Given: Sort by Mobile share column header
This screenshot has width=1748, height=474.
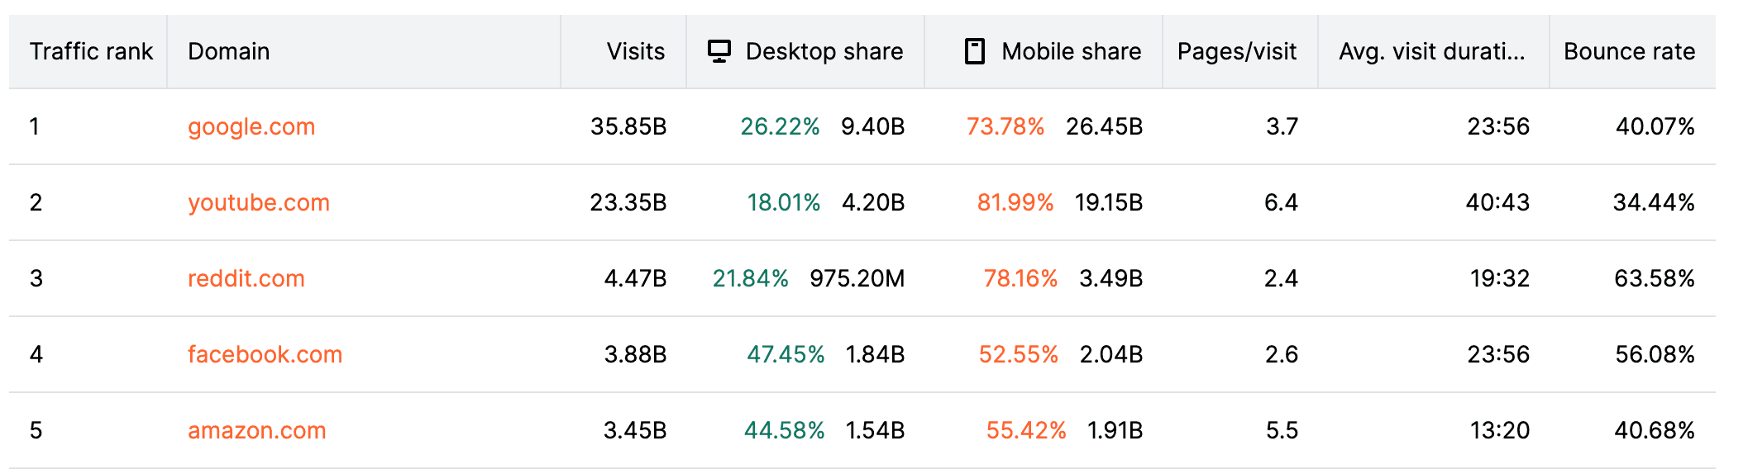Looking at the screenshot, I should click(1072, 51).
